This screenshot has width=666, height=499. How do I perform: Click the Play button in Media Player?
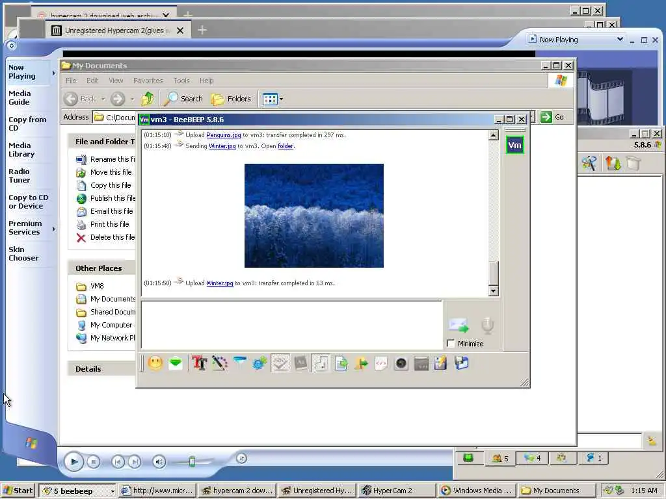tap(73, 462)
